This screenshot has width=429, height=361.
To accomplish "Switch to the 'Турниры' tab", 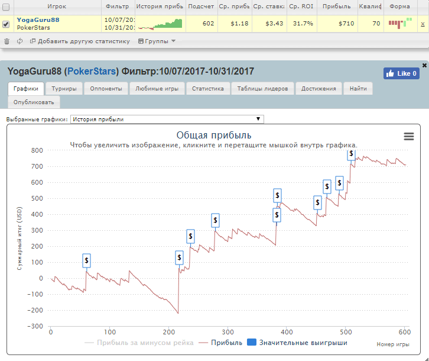I will click(64, 89).
